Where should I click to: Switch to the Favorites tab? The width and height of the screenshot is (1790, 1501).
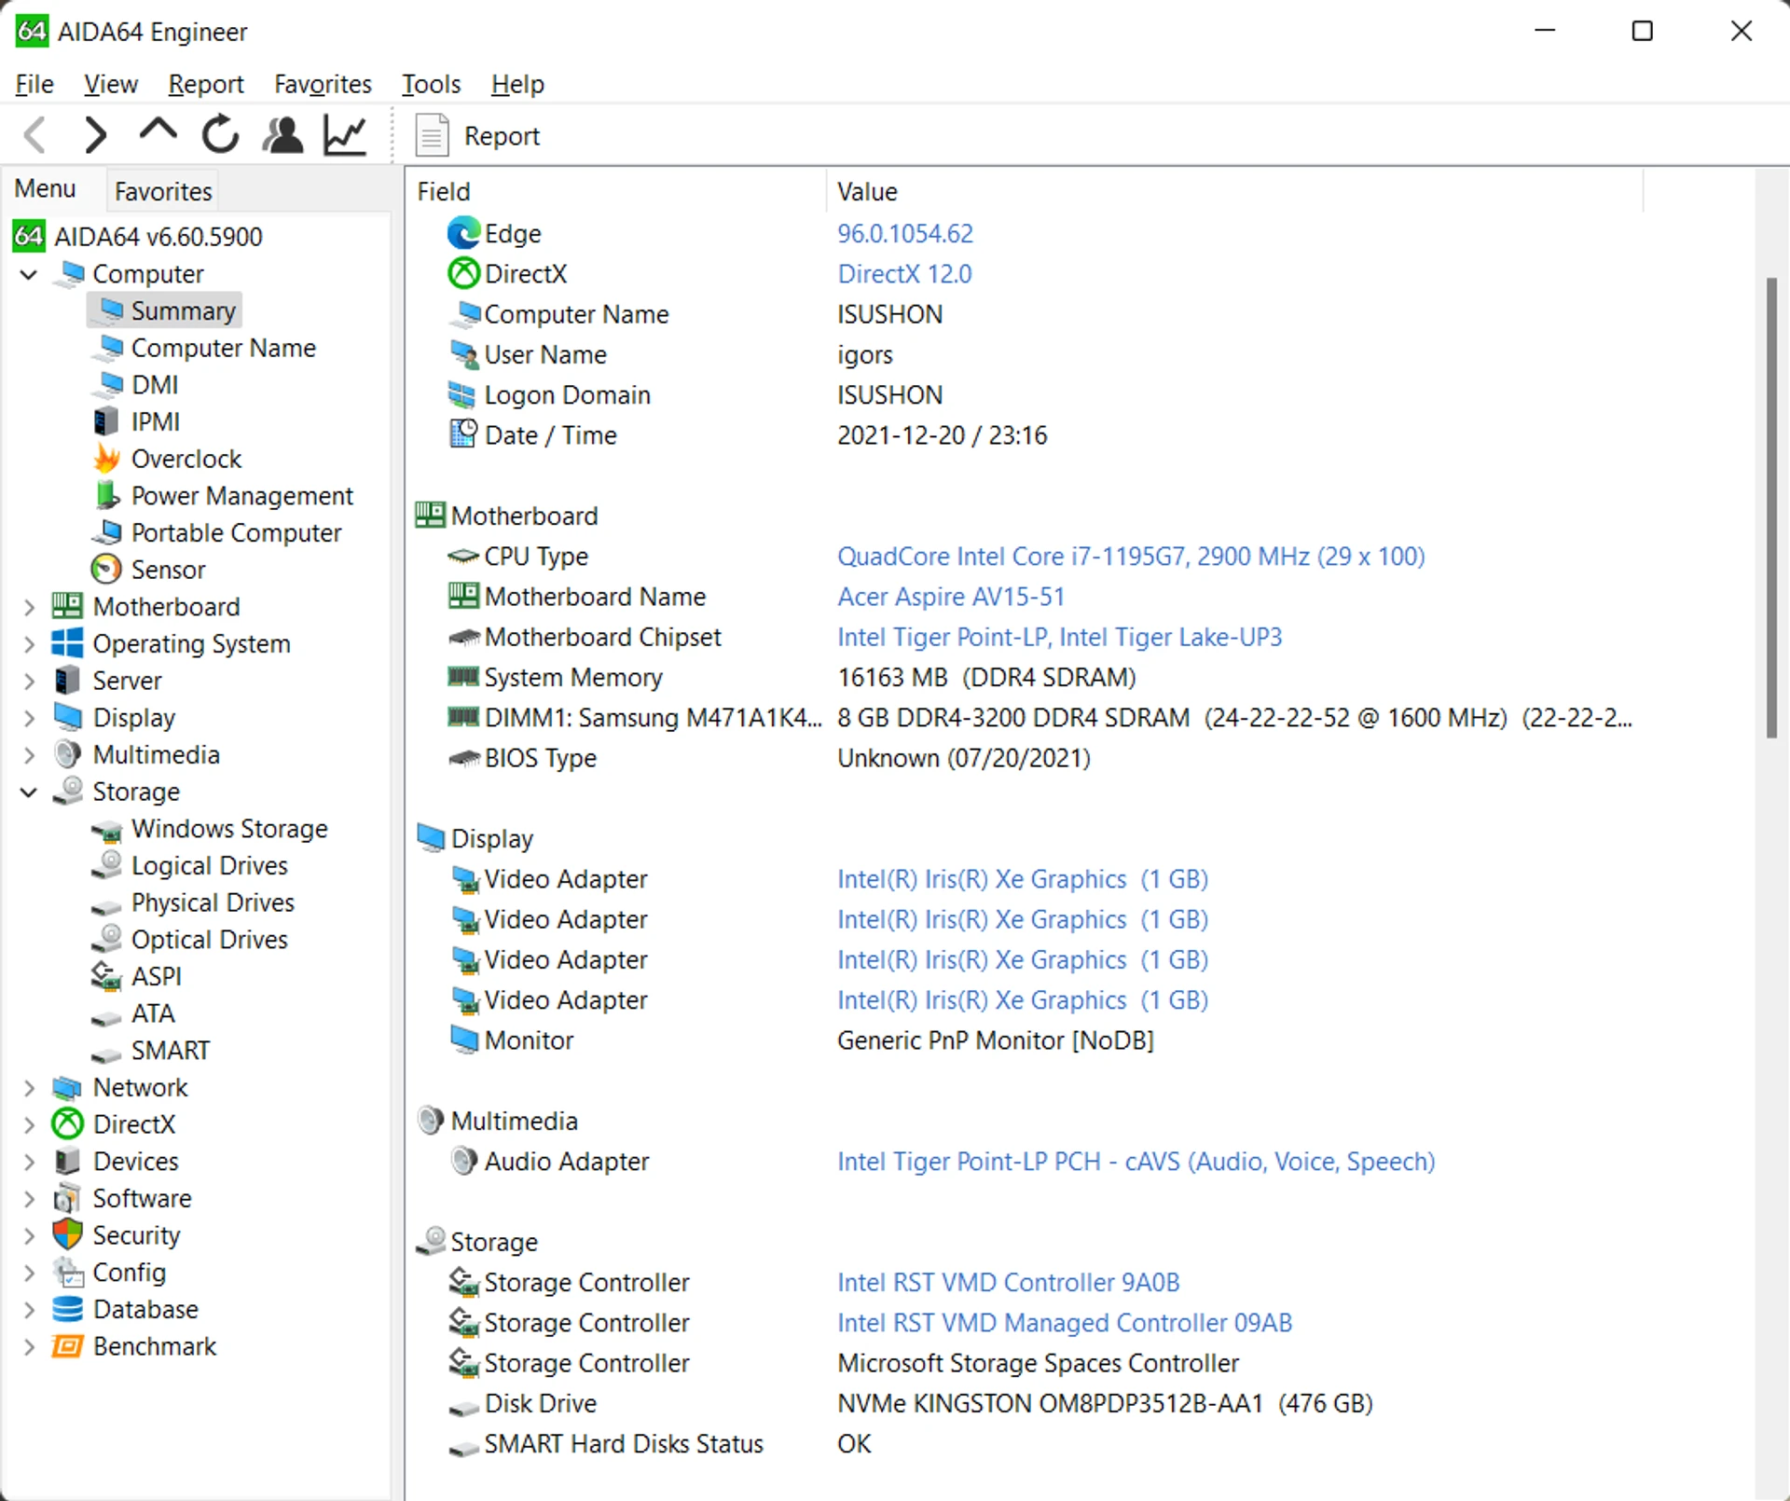(x=163, y=191)
